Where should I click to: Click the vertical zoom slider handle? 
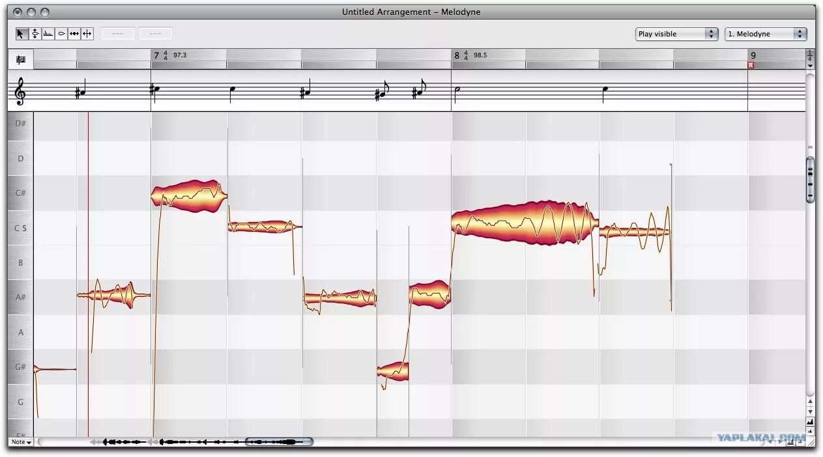pos(810,179)
